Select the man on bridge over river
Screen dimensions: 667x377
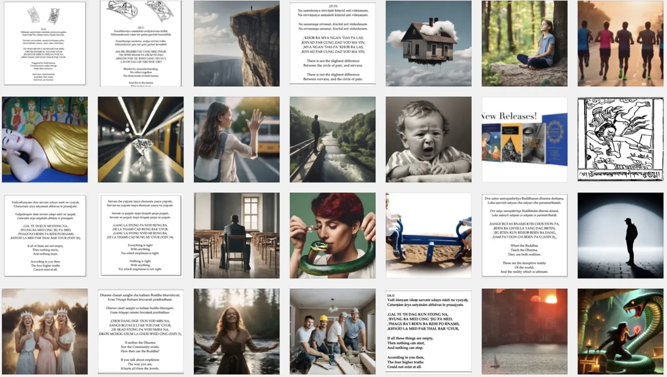pyautogui.click(x=333, y=140)
